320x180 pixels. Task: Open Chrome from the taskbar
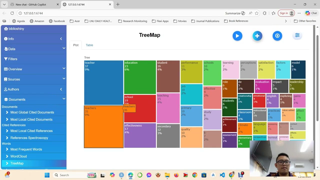195,175
